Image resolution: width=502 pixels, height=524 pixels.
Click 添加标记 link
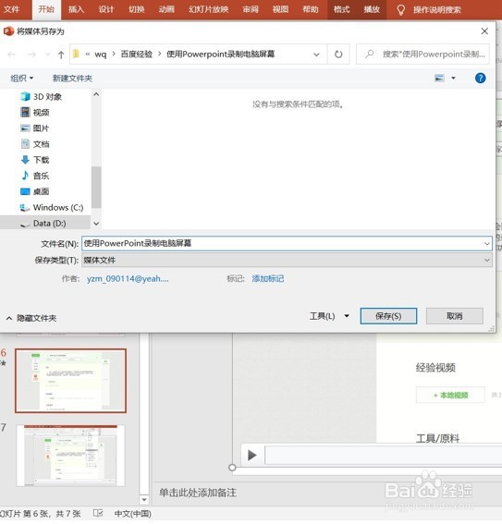point(268,279)
